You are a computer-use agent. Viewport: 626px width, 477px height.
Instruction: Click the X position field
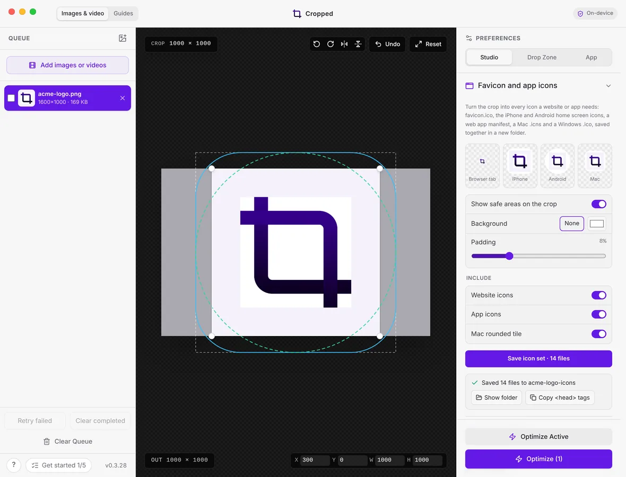(x=315, y=460)
